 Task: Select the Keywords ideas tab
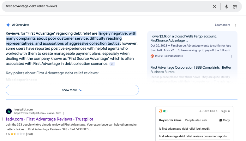pos(170,120)
